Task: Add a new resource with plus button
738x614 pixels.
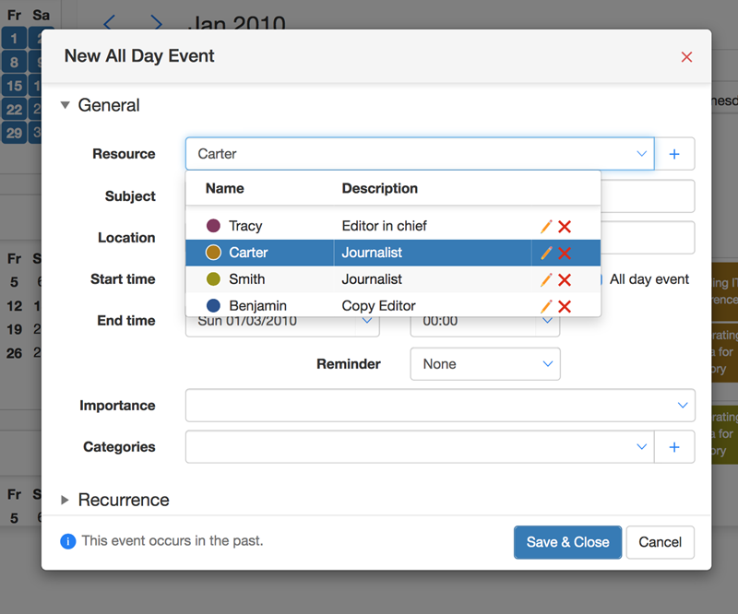Action: tap(674, 154)
